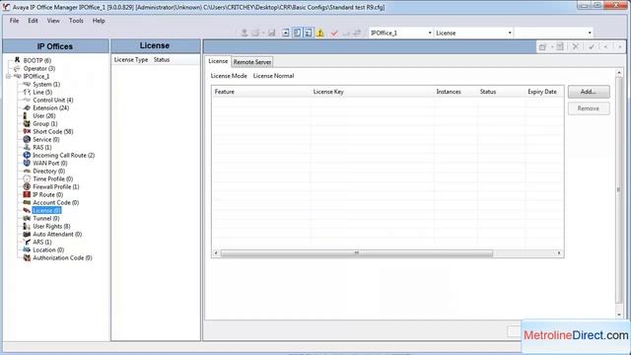Click the create new record icon in details toolbar
The image size is (631, 355).
coord(542,47)
